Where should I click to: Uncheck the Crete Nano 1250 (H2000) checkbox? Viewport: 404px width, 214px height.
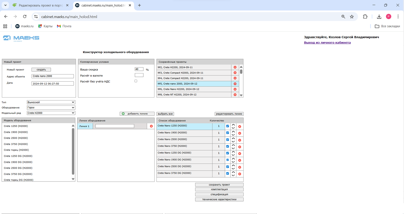[x=228, y=126]
